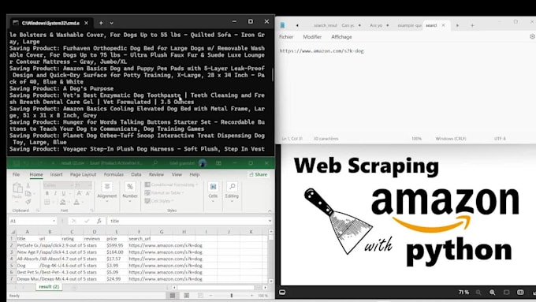Open Affichage menu in Notepad
The width and height of the screenshot is (536, 302).
coord(341,36)
